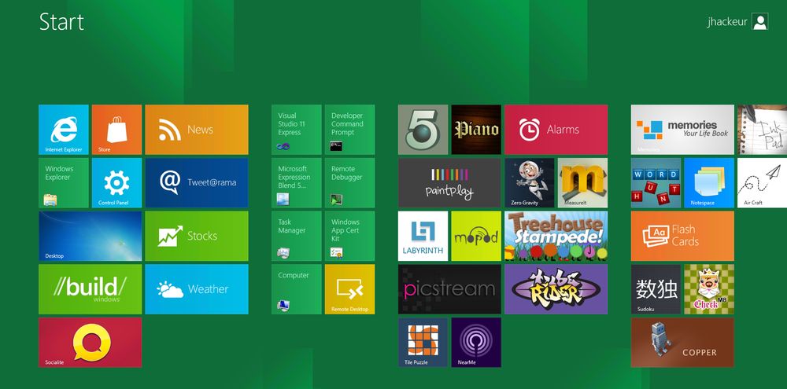
Task: Click the jhackeur user name
Action: point(727,22)
